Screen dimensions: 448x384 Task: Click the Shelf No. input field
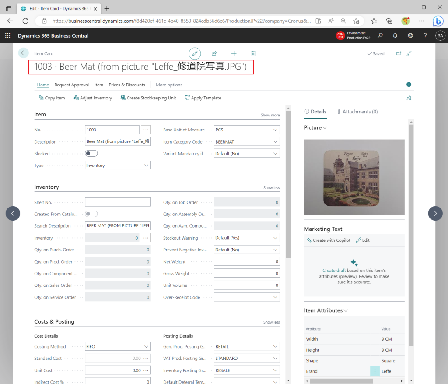pos(118,202)
